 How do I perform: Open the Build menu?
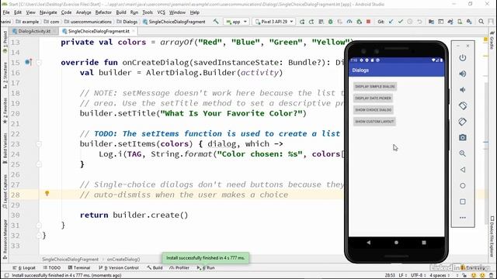[121, 12]
